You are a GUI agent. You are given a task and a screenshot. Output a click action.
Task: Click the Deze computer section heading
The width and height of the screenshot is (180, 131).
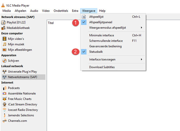tap(12, 33)
